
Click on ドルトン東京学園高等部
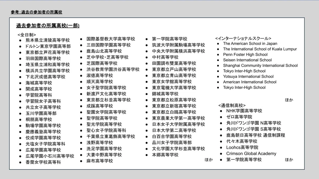[x=48, y=46]
